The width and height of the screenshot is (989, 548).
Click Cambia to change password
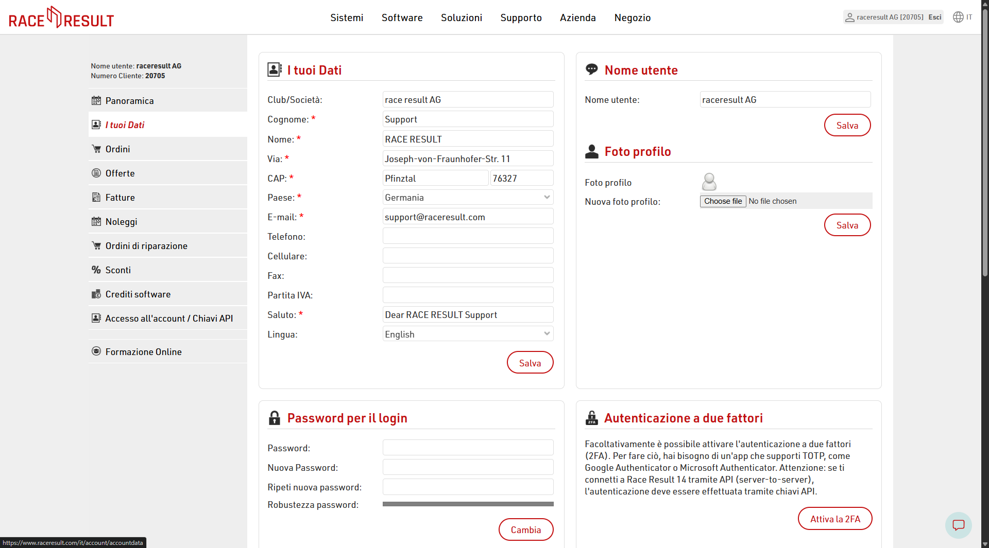click(526, 529)
